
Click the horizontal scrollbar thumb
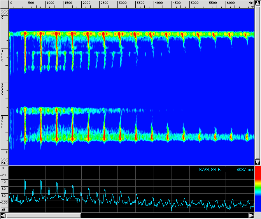coord(44,216)
